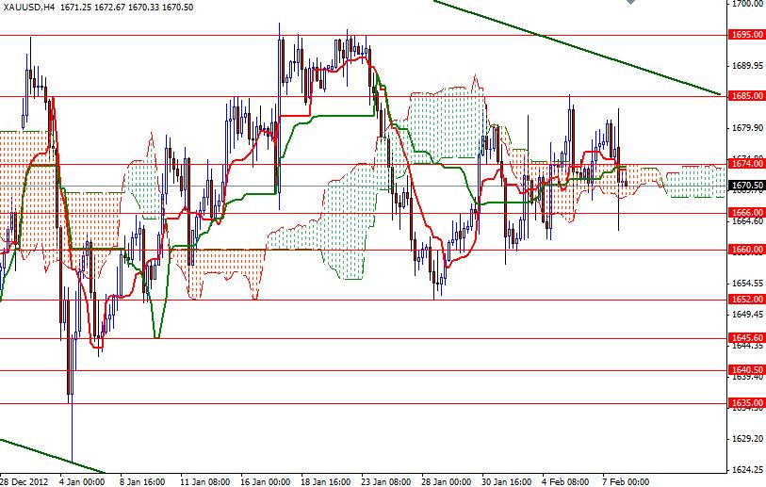Click the 23 Jan 08:00 time label

pyautogui.click(x=386, y=479)
